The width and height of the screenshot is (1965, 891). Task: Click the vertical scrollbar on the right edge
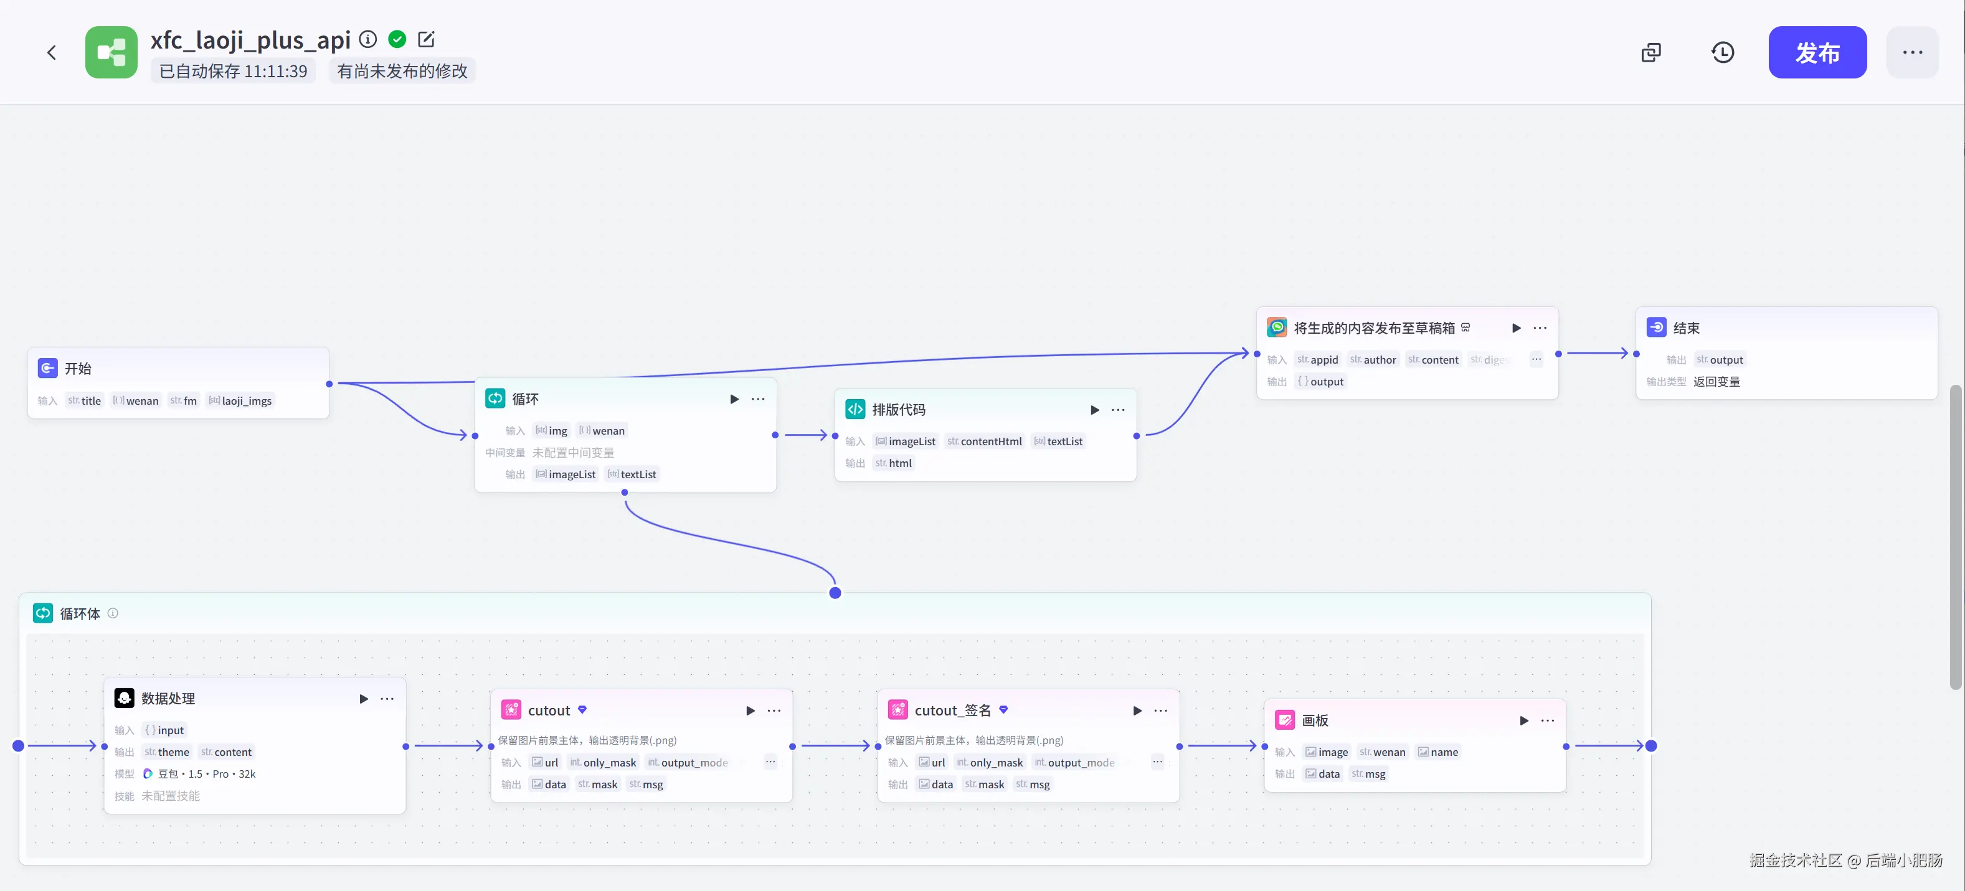[1954, 534]
